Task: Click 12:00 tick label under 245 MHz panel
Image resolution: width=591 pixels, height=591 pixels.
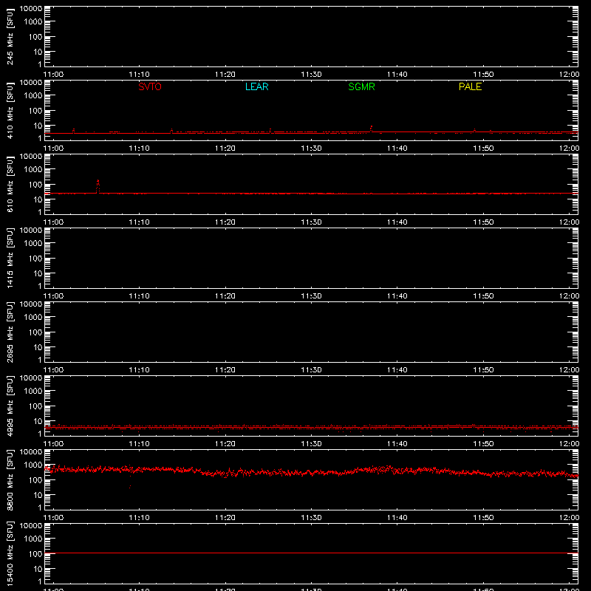Action: click(x=569, y=75)
